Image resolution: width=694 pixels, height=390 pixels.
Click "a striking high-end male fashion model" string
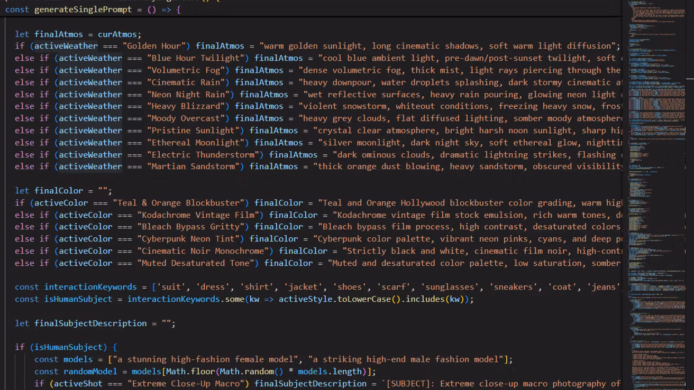(407, 359)
